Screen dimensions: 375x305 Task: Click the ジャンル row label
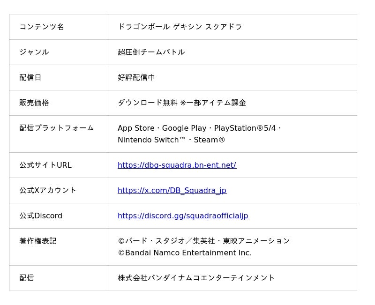(x=34, y=52)
